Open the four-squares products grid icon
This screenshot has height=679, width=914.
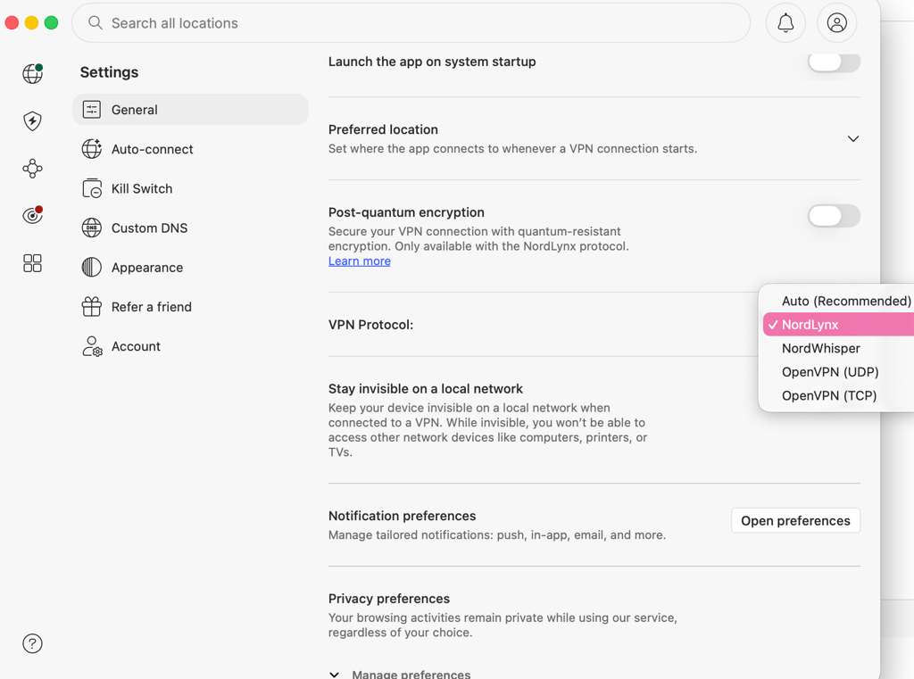[x=33, y=263]
